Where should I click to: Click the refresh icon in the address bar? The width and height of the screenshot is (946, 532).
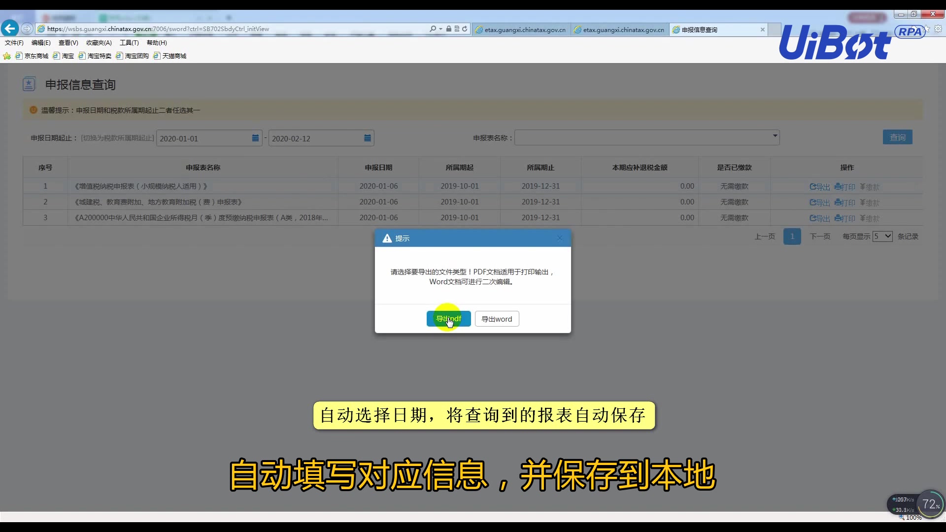point(465,29)
